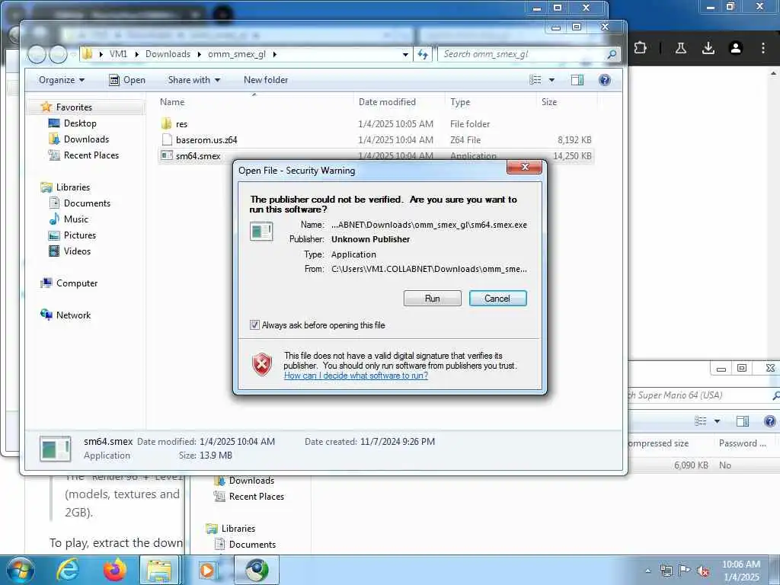The image size is (780, 585).
Task: Open Explorer help icon
Action: point(604,80)
